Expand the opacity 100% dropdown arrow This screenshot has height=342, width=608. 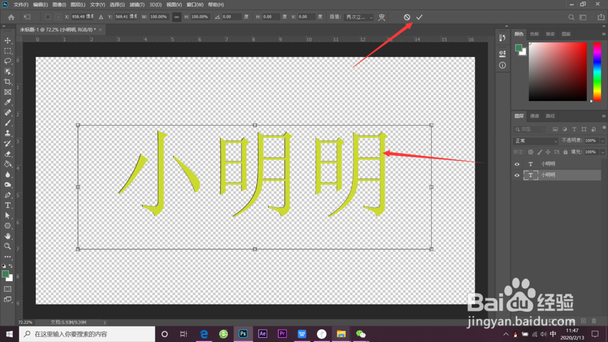click(602, 140)
